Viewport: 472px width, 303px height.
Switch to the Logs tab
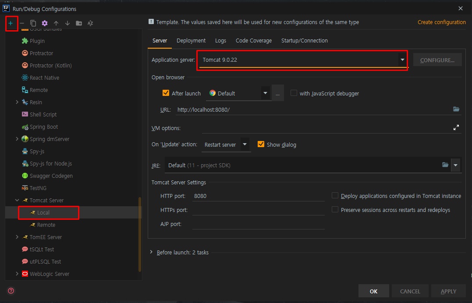pos(220,41)
